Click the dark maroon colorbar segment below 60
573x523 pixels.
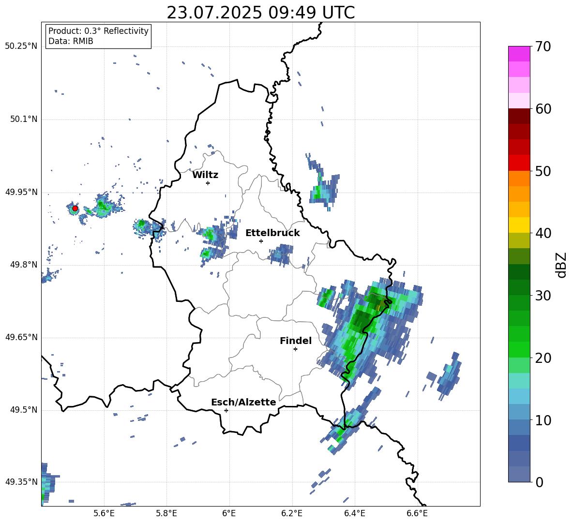pyautogui.click(x=519, y=116)
